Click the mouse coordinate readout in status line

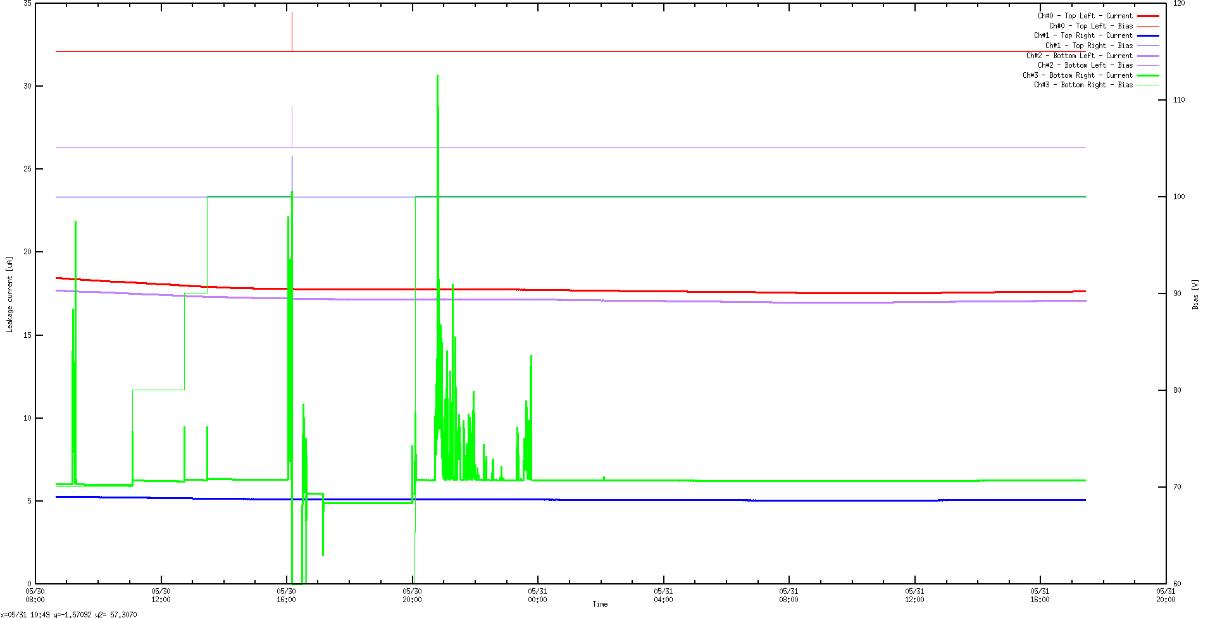[x=68, y=614]
